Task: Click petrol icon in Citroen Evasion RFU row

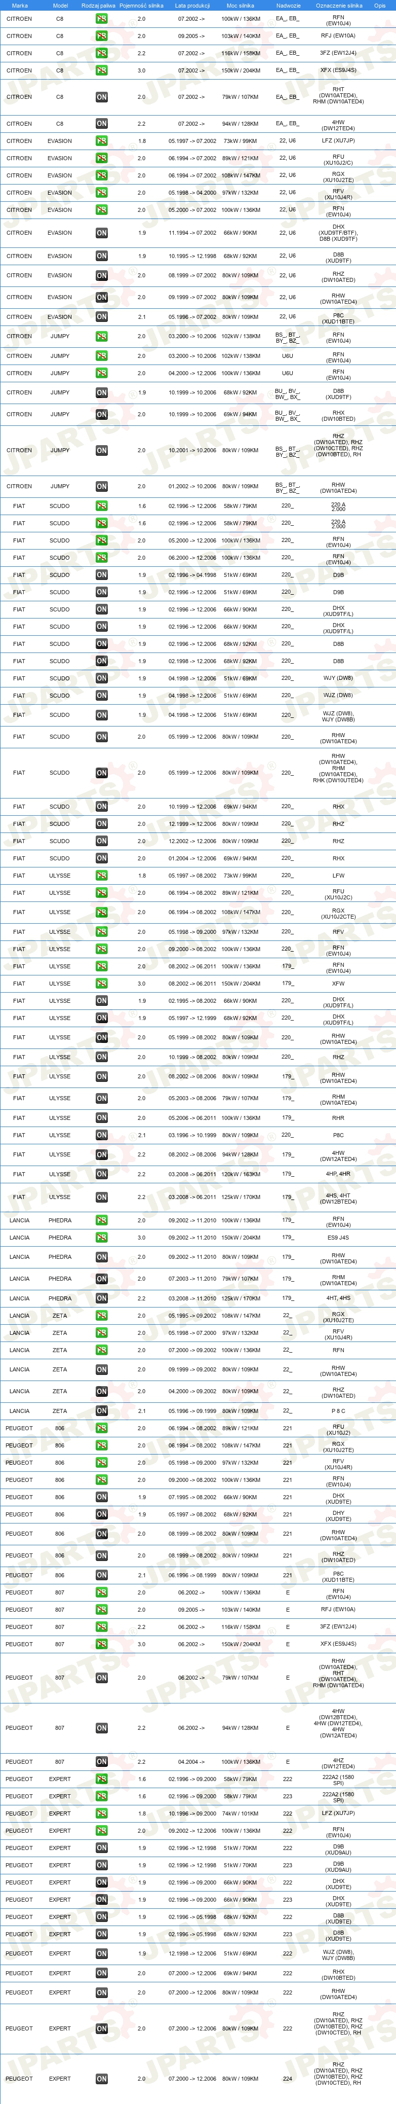Action: point(101,159)
